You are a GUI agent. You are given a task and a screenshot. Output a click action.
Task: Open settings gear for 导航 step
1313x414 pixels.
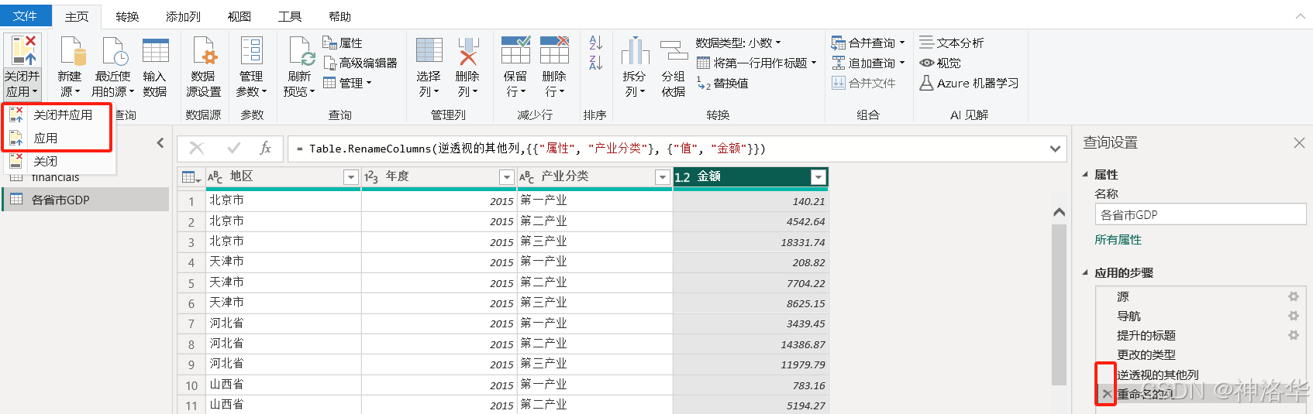point(1293,316)
